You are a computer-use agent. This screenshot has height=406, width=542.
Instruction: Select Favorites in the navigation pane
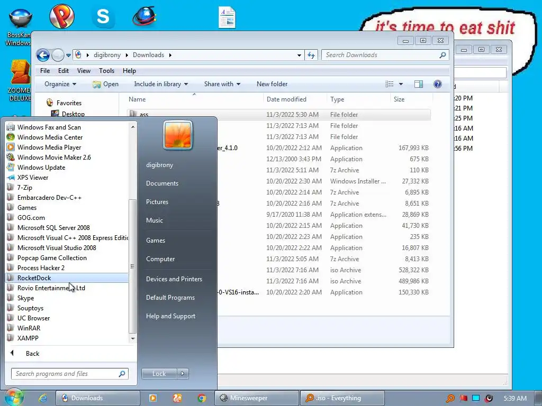(x=69, y=103)
